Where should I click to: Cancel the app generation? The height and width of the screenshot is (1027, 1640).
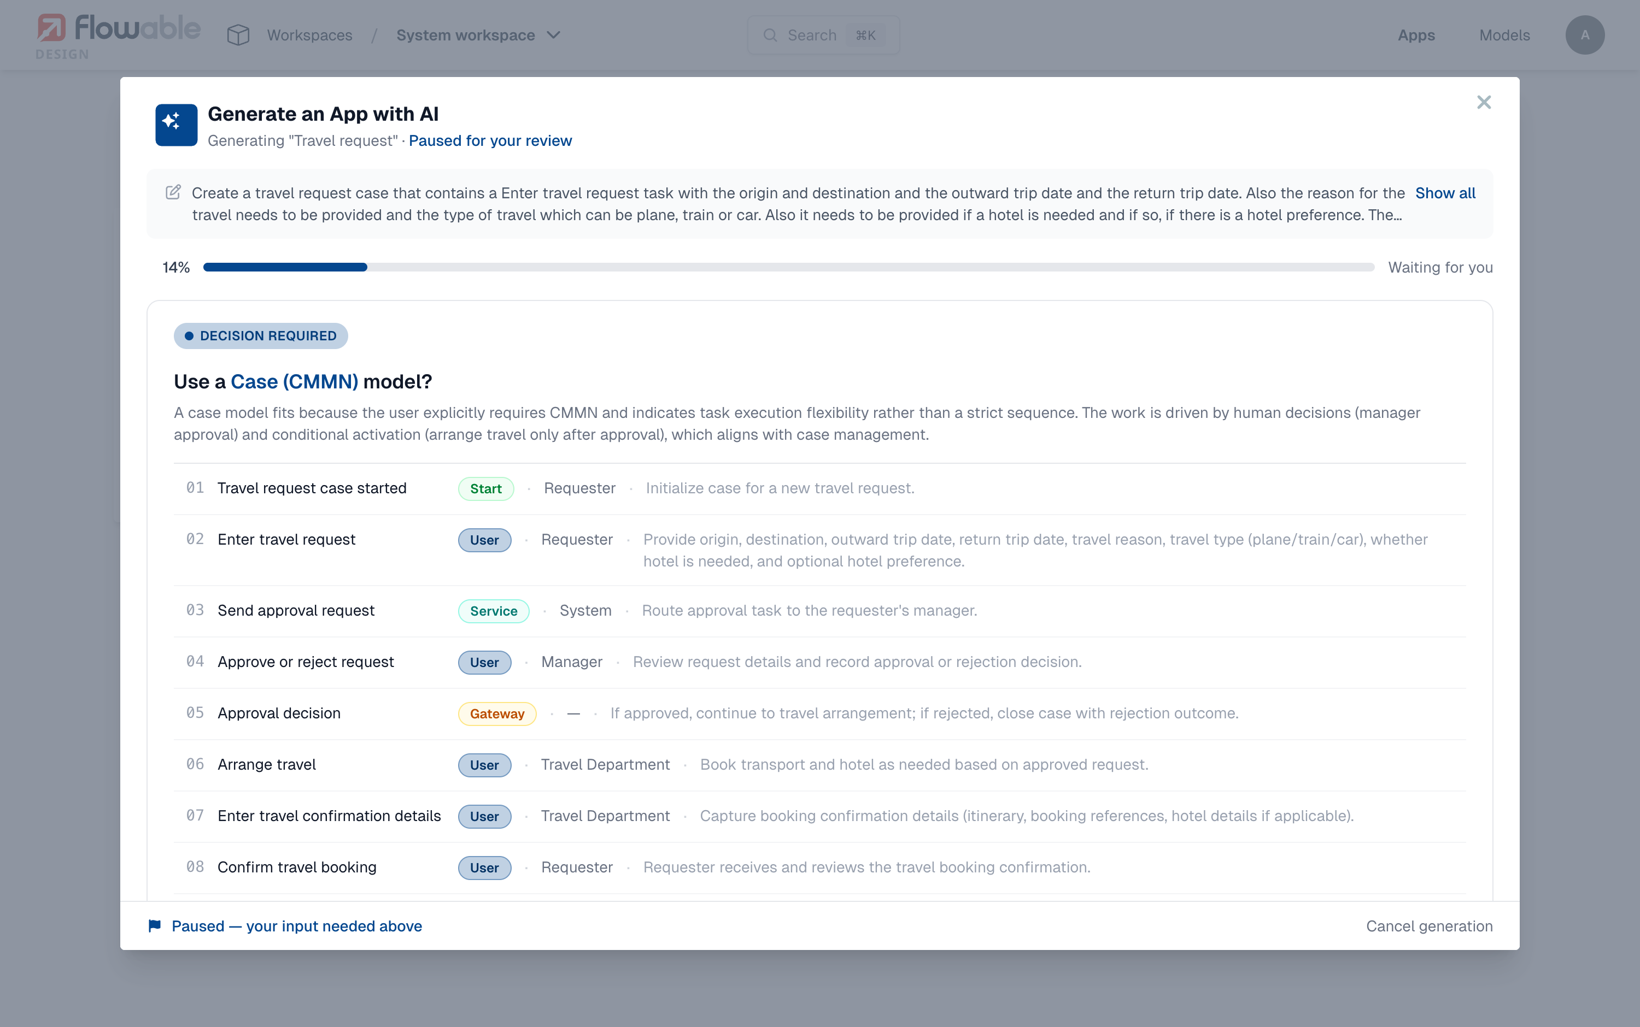[1428, 926]
